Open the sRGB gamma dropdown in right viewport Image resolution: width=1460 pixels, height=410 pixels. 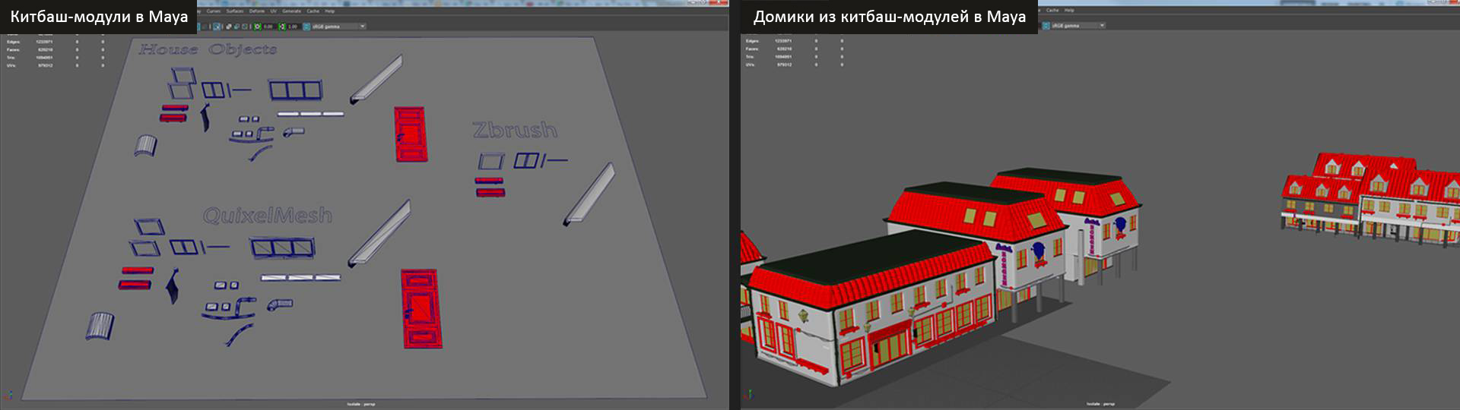[1078, 26]
